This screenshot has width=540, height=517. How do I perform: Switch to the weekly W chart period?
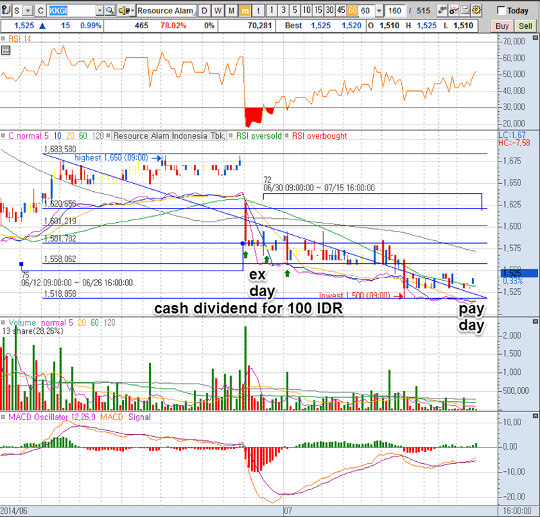(218, 11)
